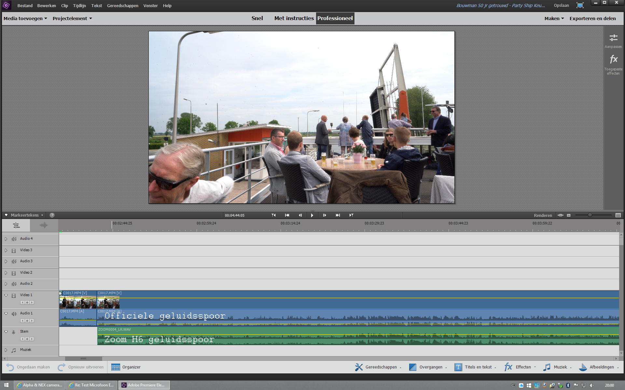Add keyframe on Audio 1 track

27,321
